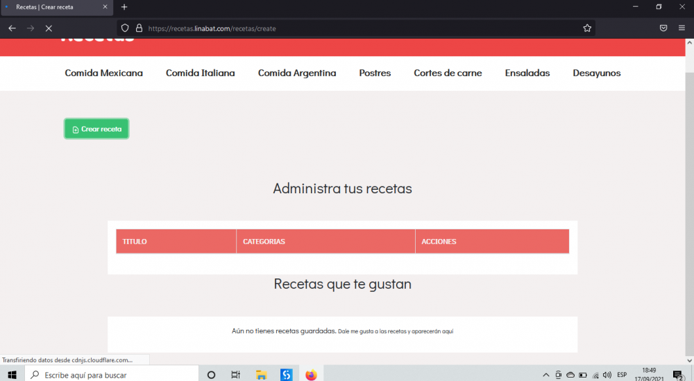This screenshot has width=694, height=381.
Task: Click the Recetas que te gustan heading
Action: (x=342, y=284)
